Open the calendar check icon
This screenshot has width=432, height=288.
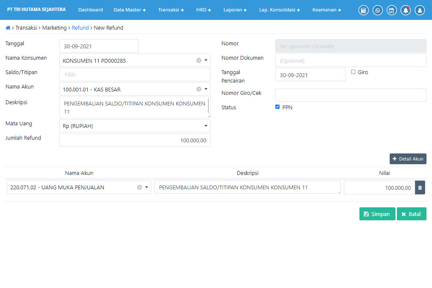pyautogui.click(x=391, y=10)
